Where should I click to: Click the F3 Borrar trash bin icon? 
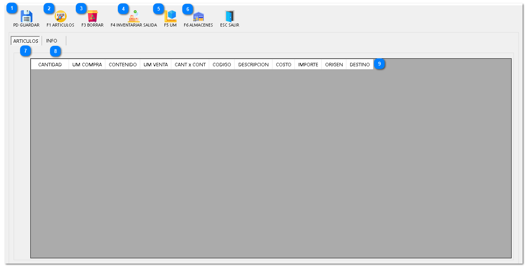coord(92,16)
